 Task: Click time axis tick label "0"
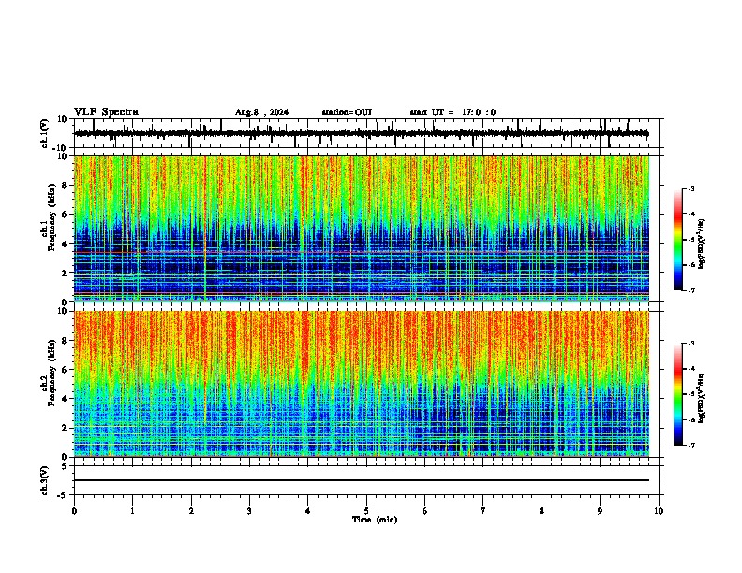(x=74, y=511)
